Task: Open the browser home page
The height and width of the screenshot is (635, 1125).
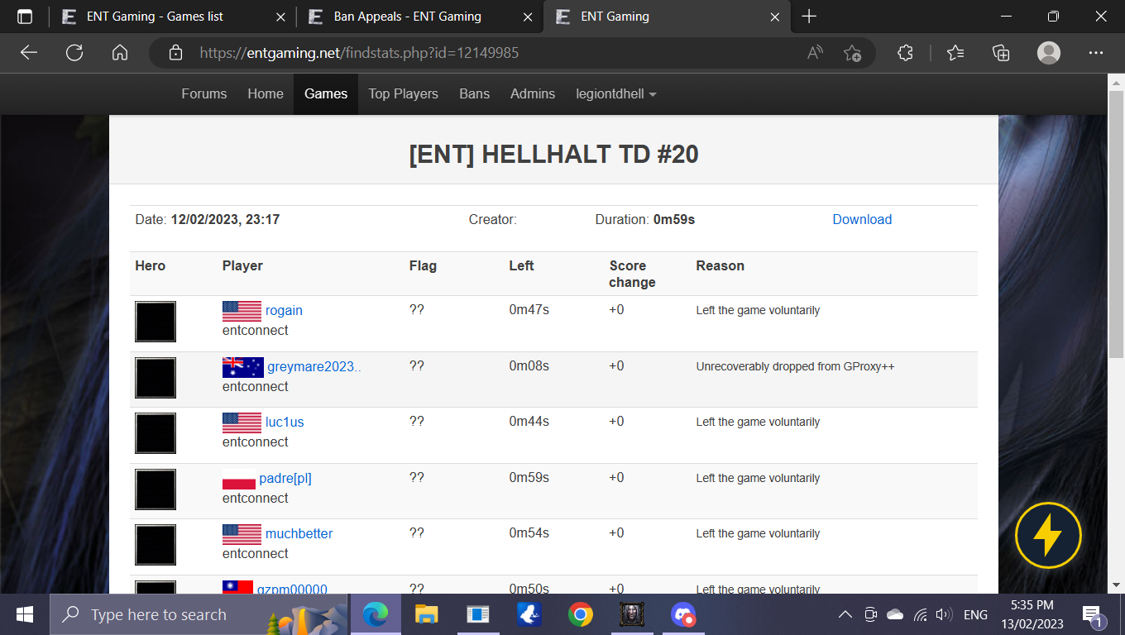Action: click(x=120, y=53)
